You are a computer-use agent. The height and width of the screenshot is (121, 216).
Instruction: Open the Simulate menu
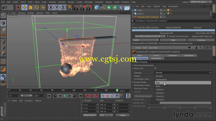pyautogui.click(x=62, y=2)
